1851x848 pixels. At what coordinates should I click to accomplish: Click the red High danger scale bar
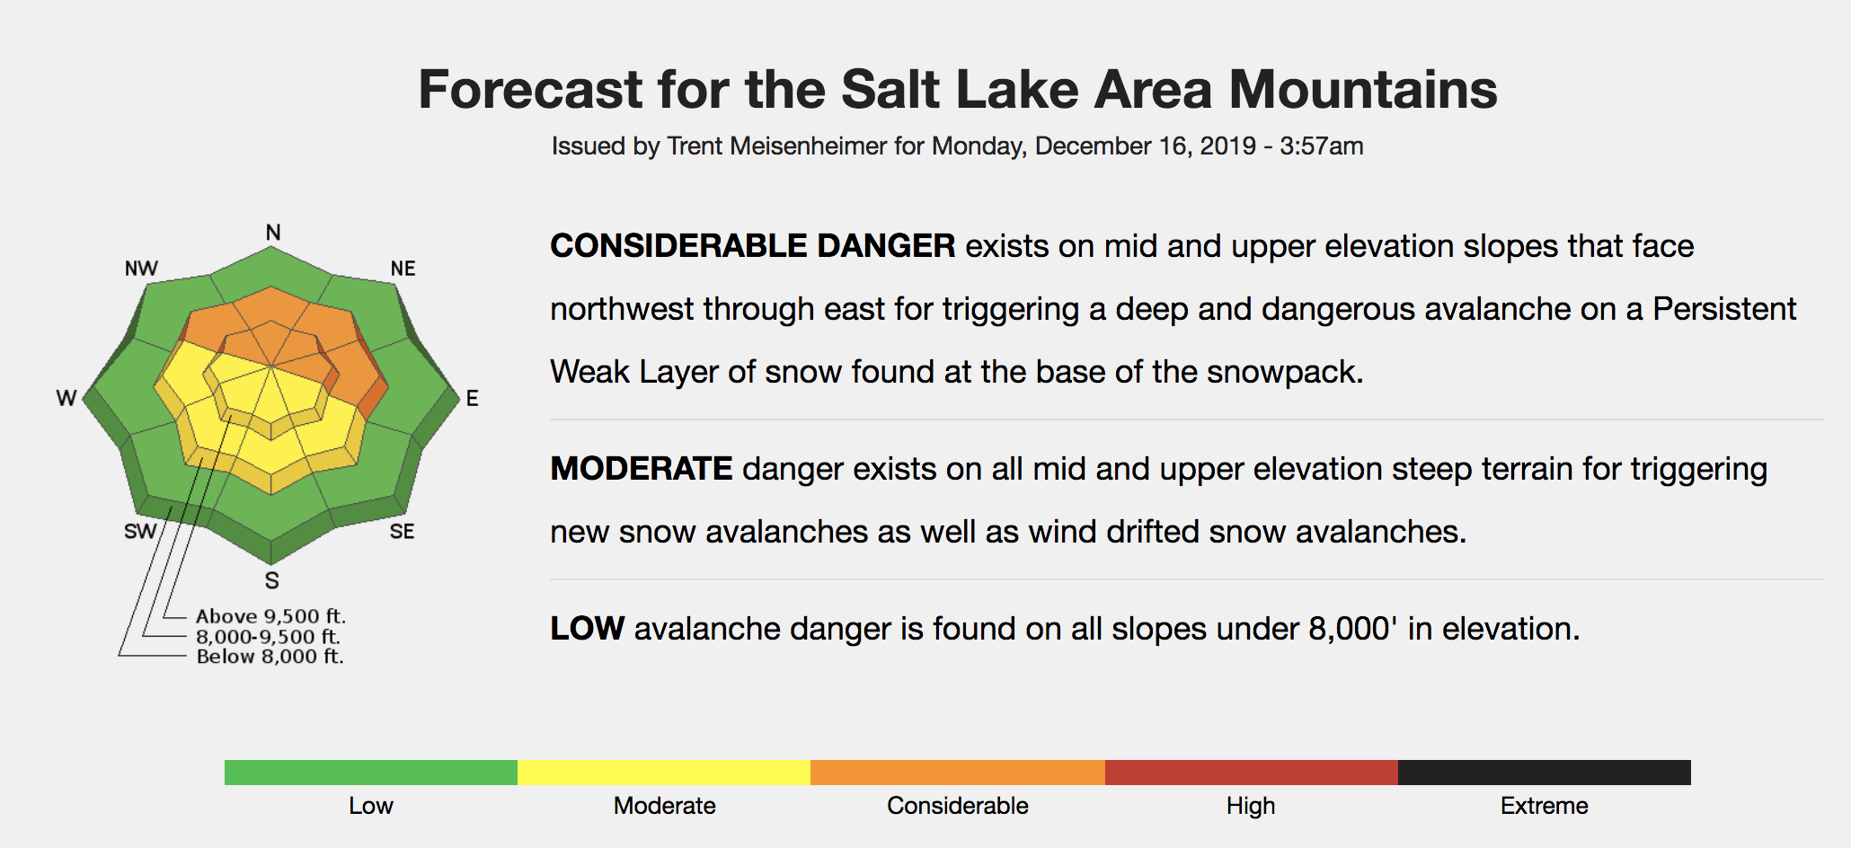click(1252, 773)
